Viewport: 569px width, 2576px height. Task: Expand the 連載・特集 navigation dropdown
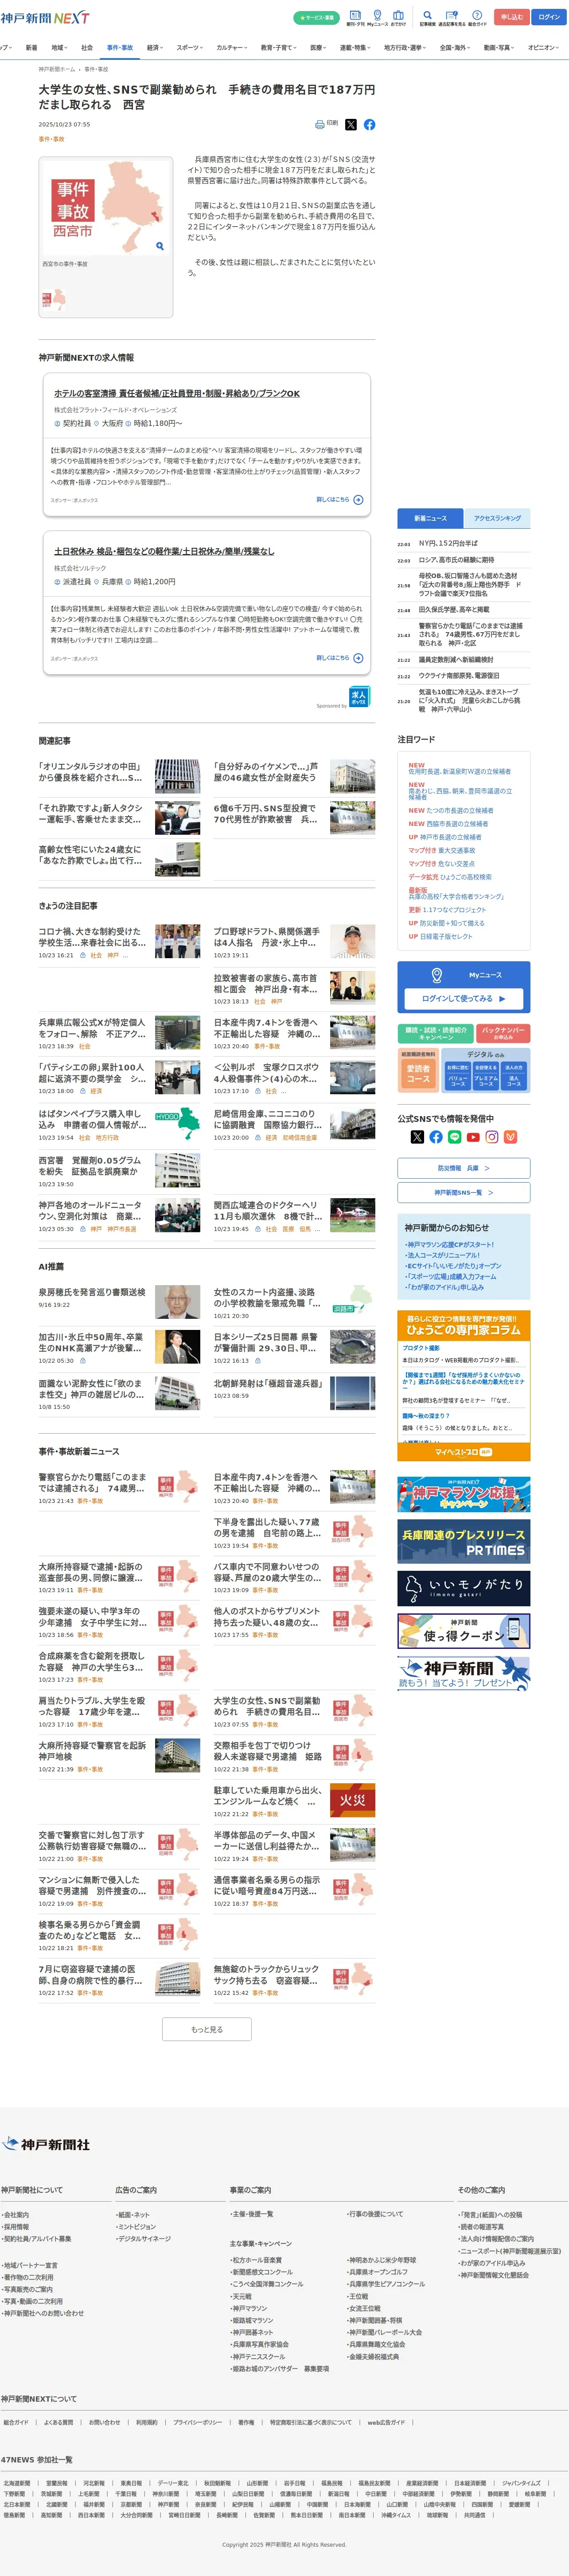[x=355, y=47]
